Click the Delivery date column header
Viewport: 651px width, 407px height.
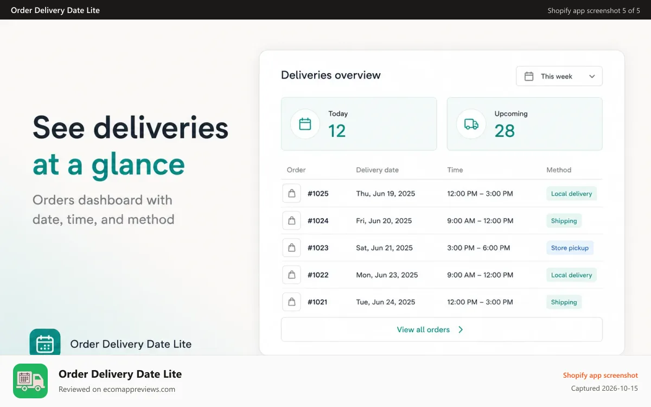coord(377,170)
